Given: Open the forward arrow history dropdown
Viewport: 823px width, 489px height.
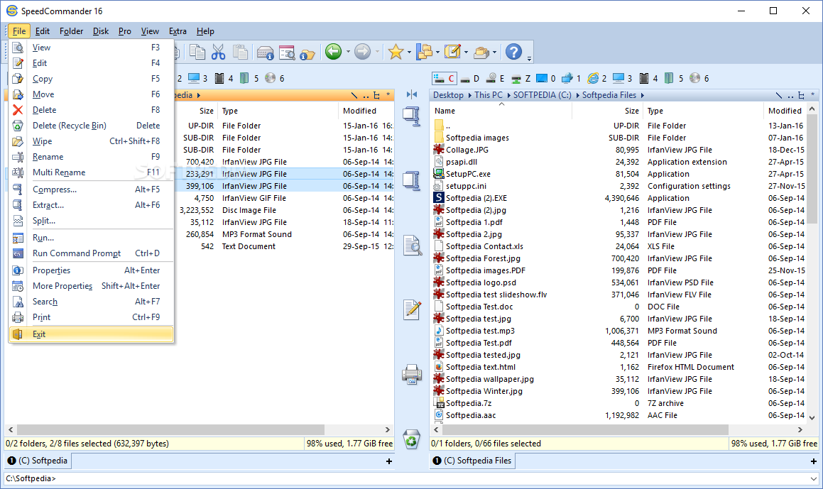Looking at the screenshot, I should 377,52.
